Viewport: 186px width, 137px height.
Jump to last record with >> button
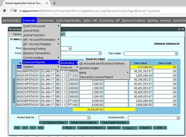(x=41, y=128)
